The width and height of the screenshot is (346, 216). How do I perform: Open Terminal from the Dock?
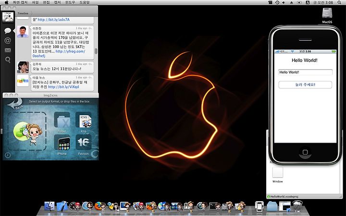[215, 206]
